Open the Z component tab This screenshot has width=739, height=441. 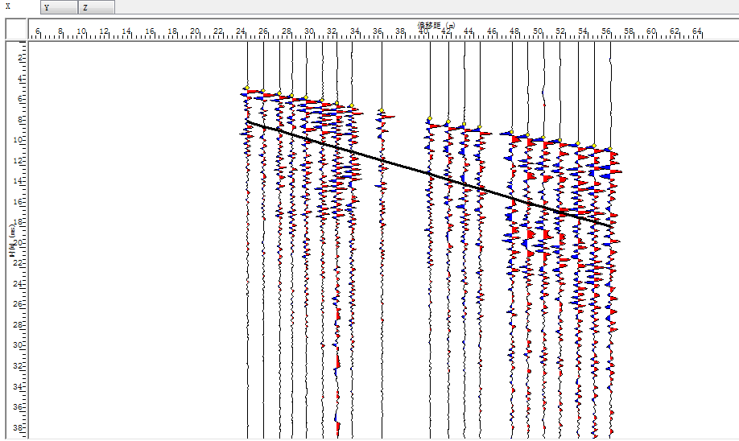pyautogui.click(x=96, y=7)
